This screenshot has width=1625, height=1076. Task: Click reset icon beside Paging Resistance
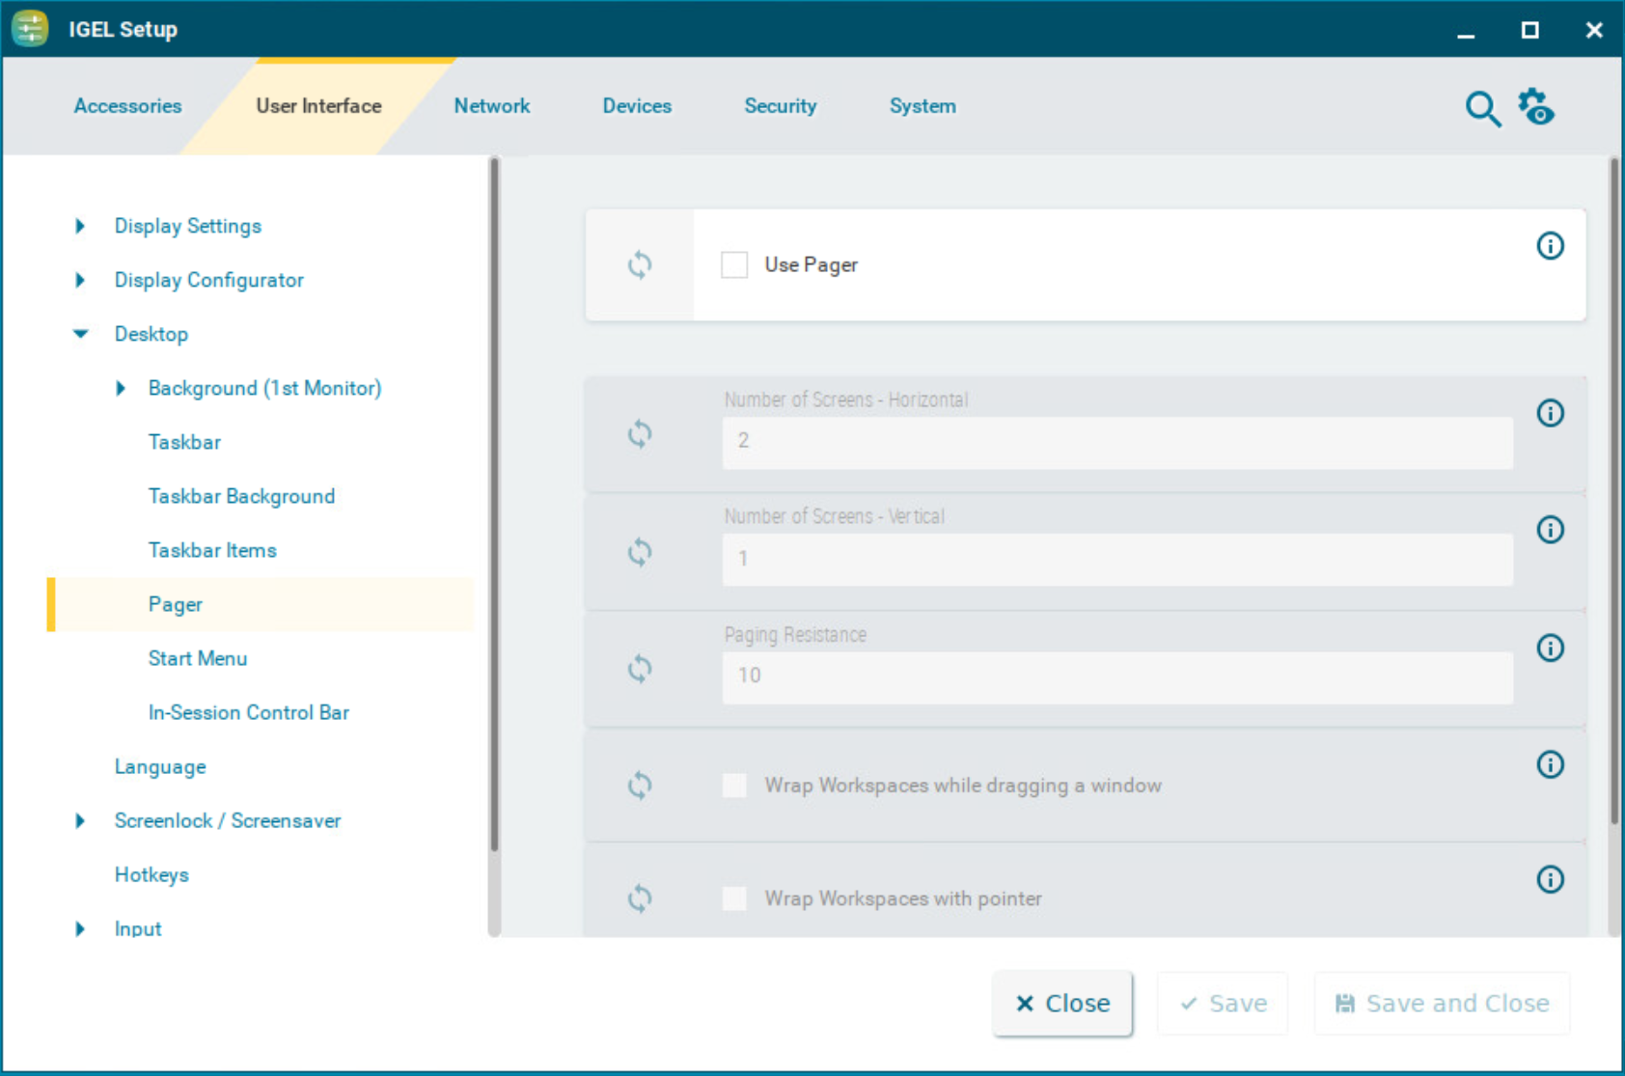[x=639, y=668]
